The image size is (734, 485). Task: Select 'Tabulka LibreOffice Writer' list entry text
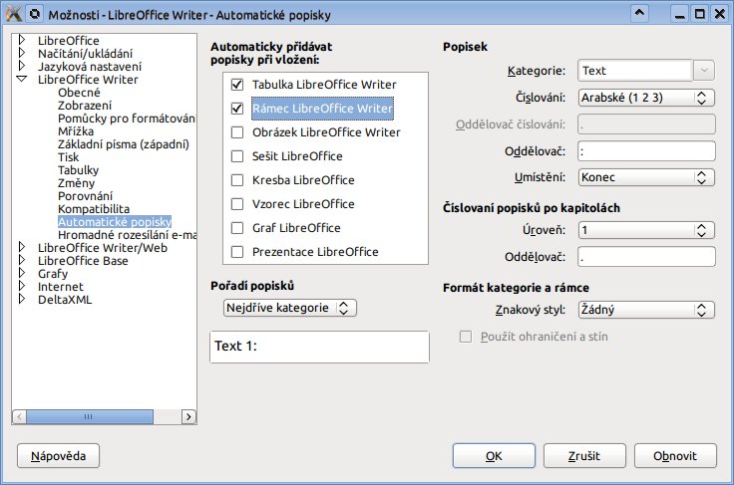(x=324, y=85)
